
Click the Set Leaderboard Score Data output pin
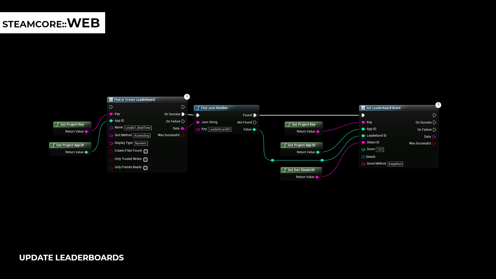(434, 137)
